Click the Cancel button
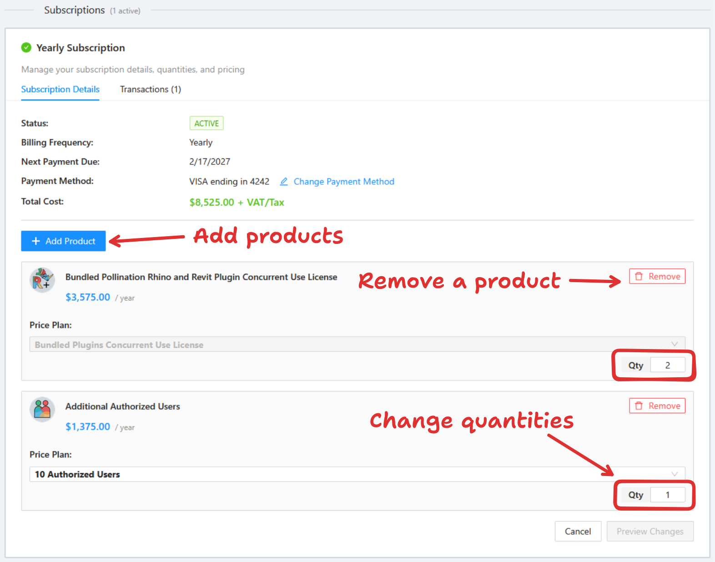The height and width of the screenshot is (562, 715). (578, 532)
